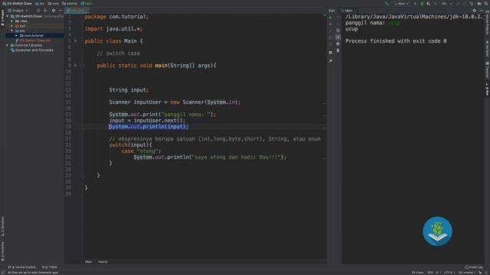
Task: Open the Version Control tool window button
Action: pyautogui.click(x=22, y=267)
